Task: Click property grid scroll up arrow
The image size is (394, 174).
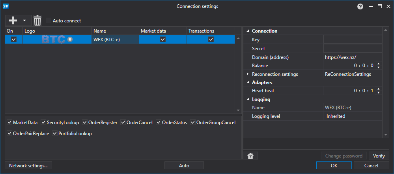Action: [x=386, y=31]
